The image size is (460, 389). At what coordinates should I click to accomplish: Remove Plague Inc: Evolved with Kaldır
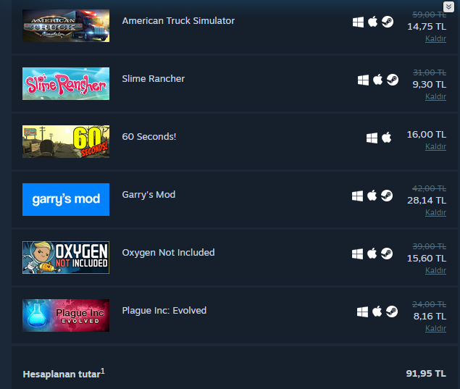[x=435, y=328]
